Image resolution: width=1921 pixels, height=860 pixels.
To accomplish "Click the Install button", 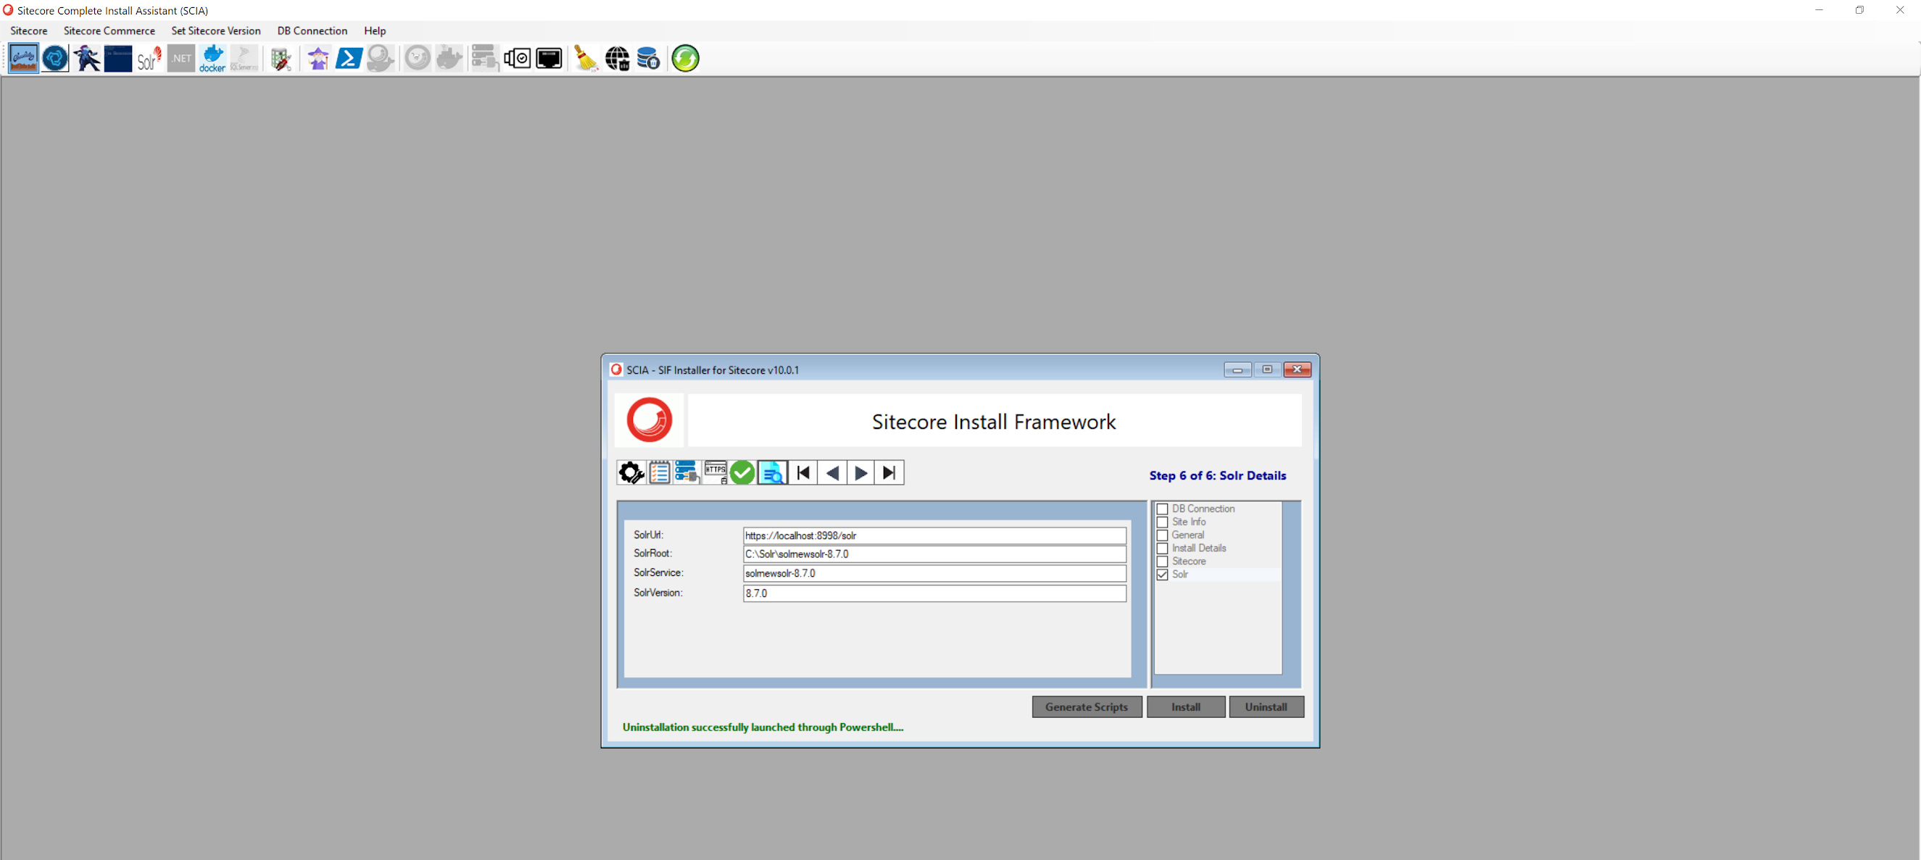I will 1186,706.
